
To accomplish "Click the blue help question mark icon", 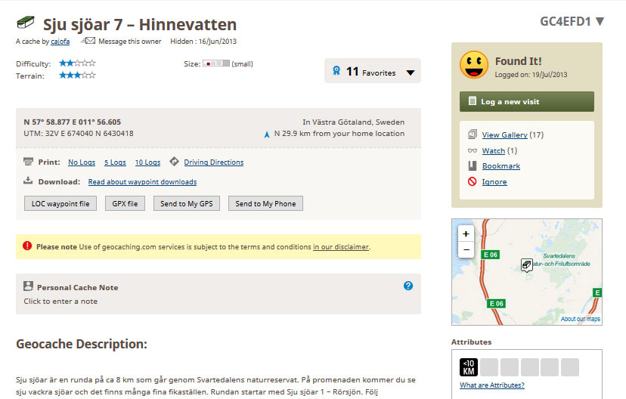I will pyautogui.click(x=408, y=286).
